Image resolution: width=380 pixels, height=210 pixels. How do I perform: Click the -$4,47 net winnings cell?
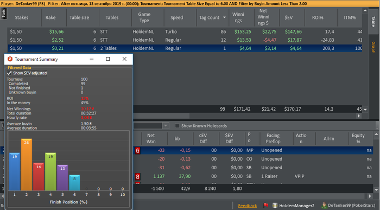[x=270, y=40]
